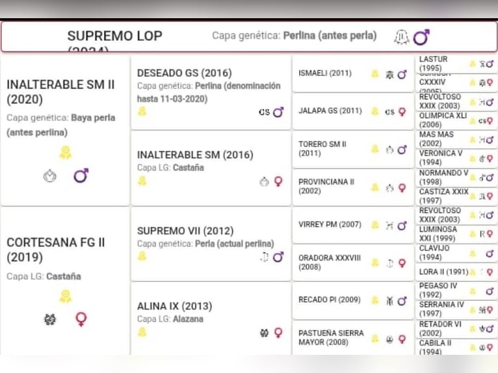This screenshot has width=498, height=373.
Task: Open CORTESANA FG II (2019) dam card
Action: (x=55, y=250)
